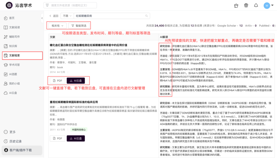Screen dimensions: 277x158
Task: Open 智能筛选 smart filter
Action: [79, 25]
